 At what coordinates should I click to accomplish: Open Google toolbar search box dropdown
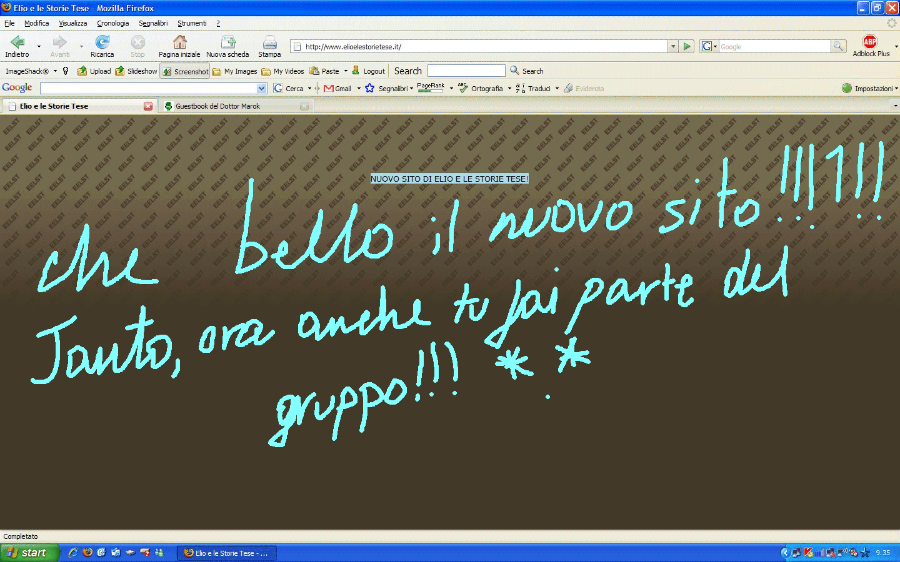pyautogui.click(x=261, y=89)
